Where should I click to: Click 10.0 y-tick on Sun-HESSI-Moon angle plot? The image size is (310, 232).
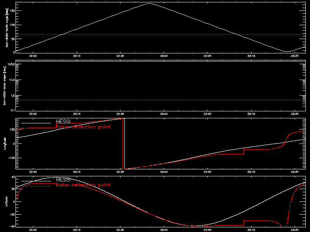12,80
